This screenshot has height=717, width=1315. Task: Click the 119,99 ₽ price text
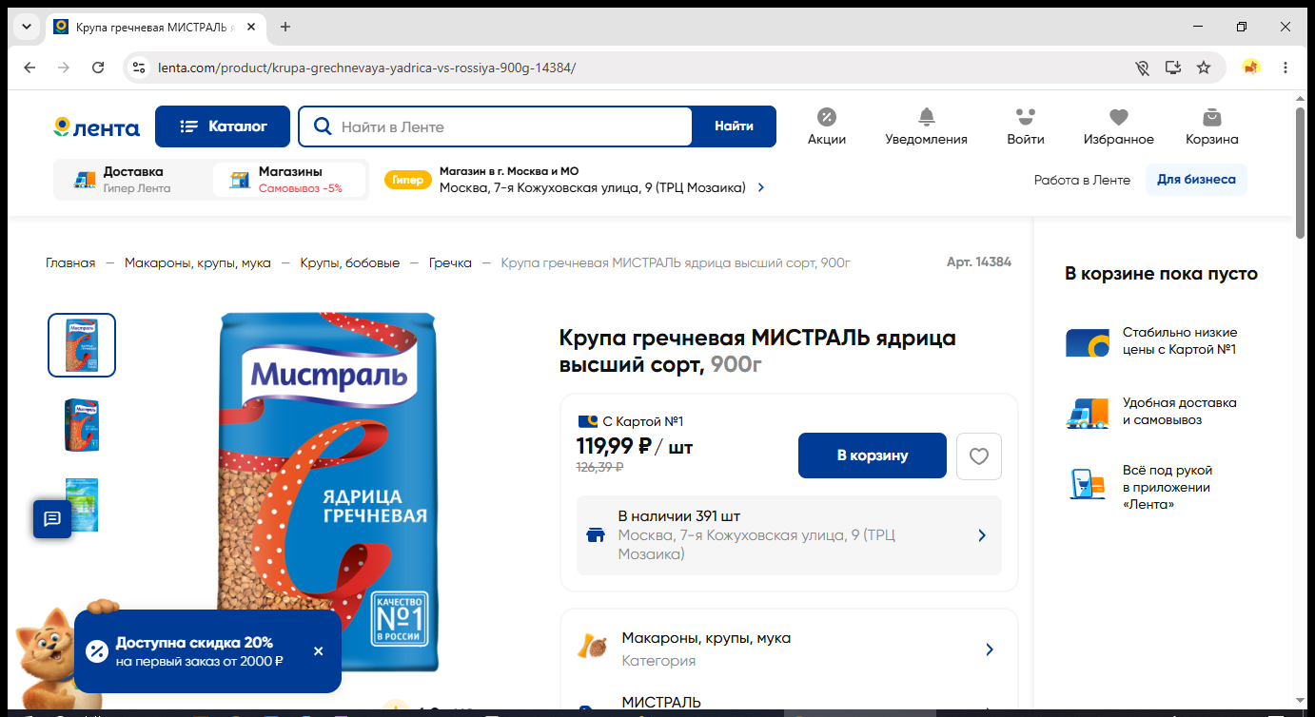pos(614,446)
